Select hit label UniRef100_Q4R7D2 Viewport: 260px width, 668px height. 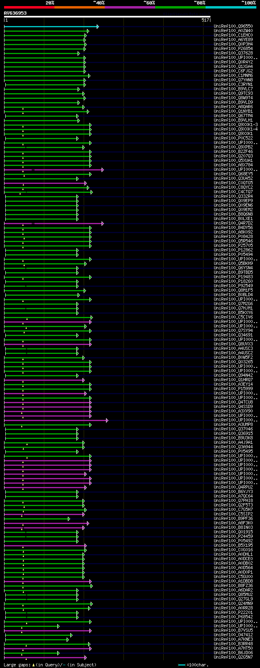tap(233, 223)
